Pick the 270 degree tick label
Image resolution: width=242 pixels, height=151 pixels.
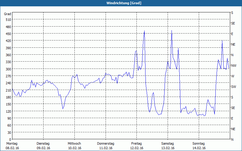(x=8, y=76)
